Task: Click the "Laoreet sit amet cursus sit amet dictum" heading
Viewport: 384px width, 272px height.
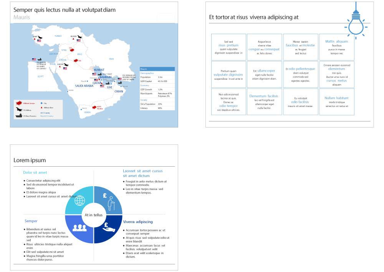Action: tap(143, 173)
